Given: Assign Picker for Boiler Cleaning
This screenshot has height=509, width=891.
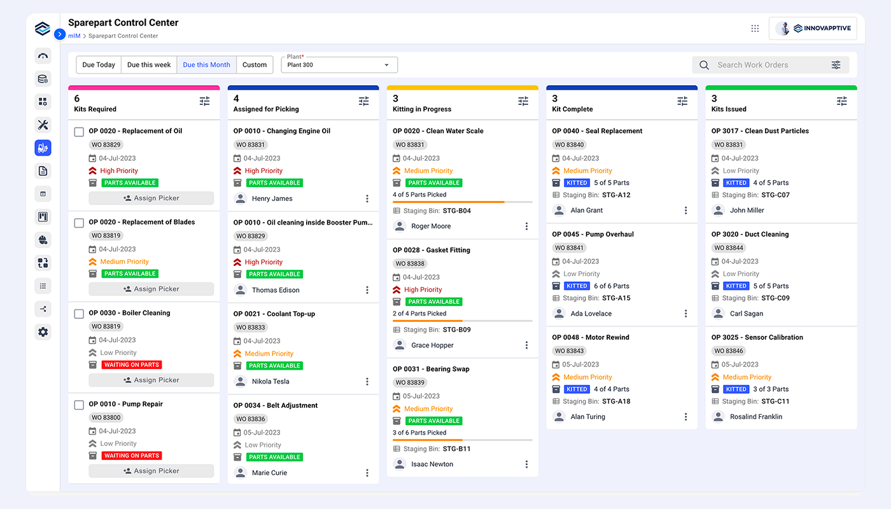Looking at the screenshot, I should click(151, 380).
